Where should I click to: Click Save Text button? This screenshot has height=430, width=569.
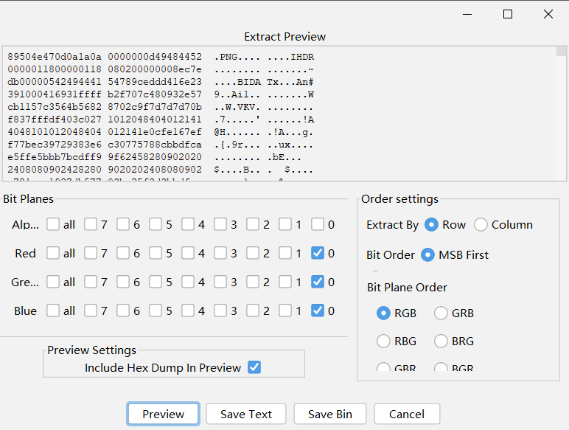tap(245, 414)
